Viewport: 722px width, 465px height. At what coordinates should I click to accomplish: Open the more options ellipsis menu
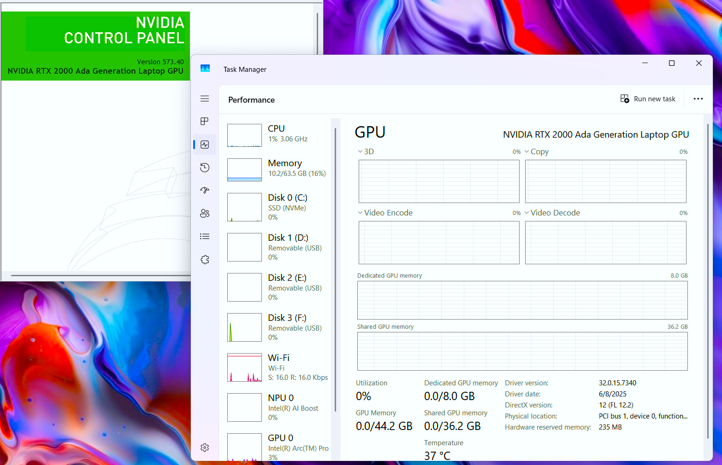(698, 99)
